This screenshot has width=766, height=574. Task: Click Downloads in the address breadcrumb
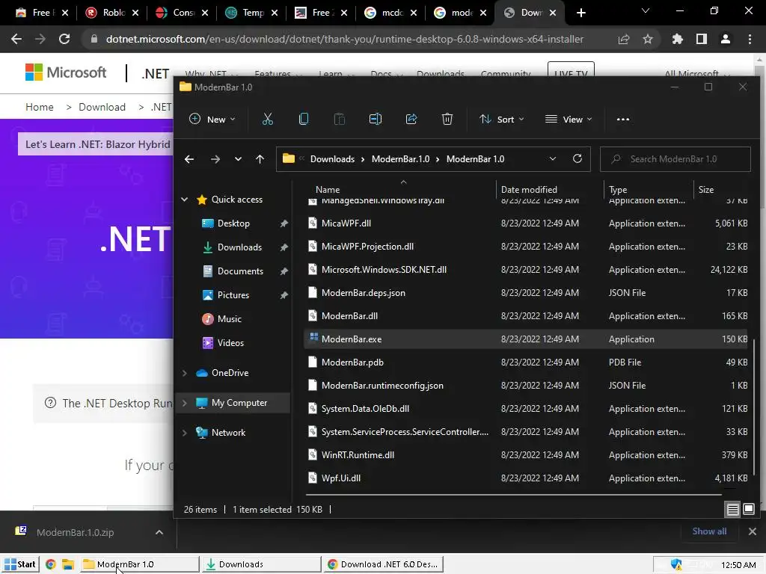point(332,159)
